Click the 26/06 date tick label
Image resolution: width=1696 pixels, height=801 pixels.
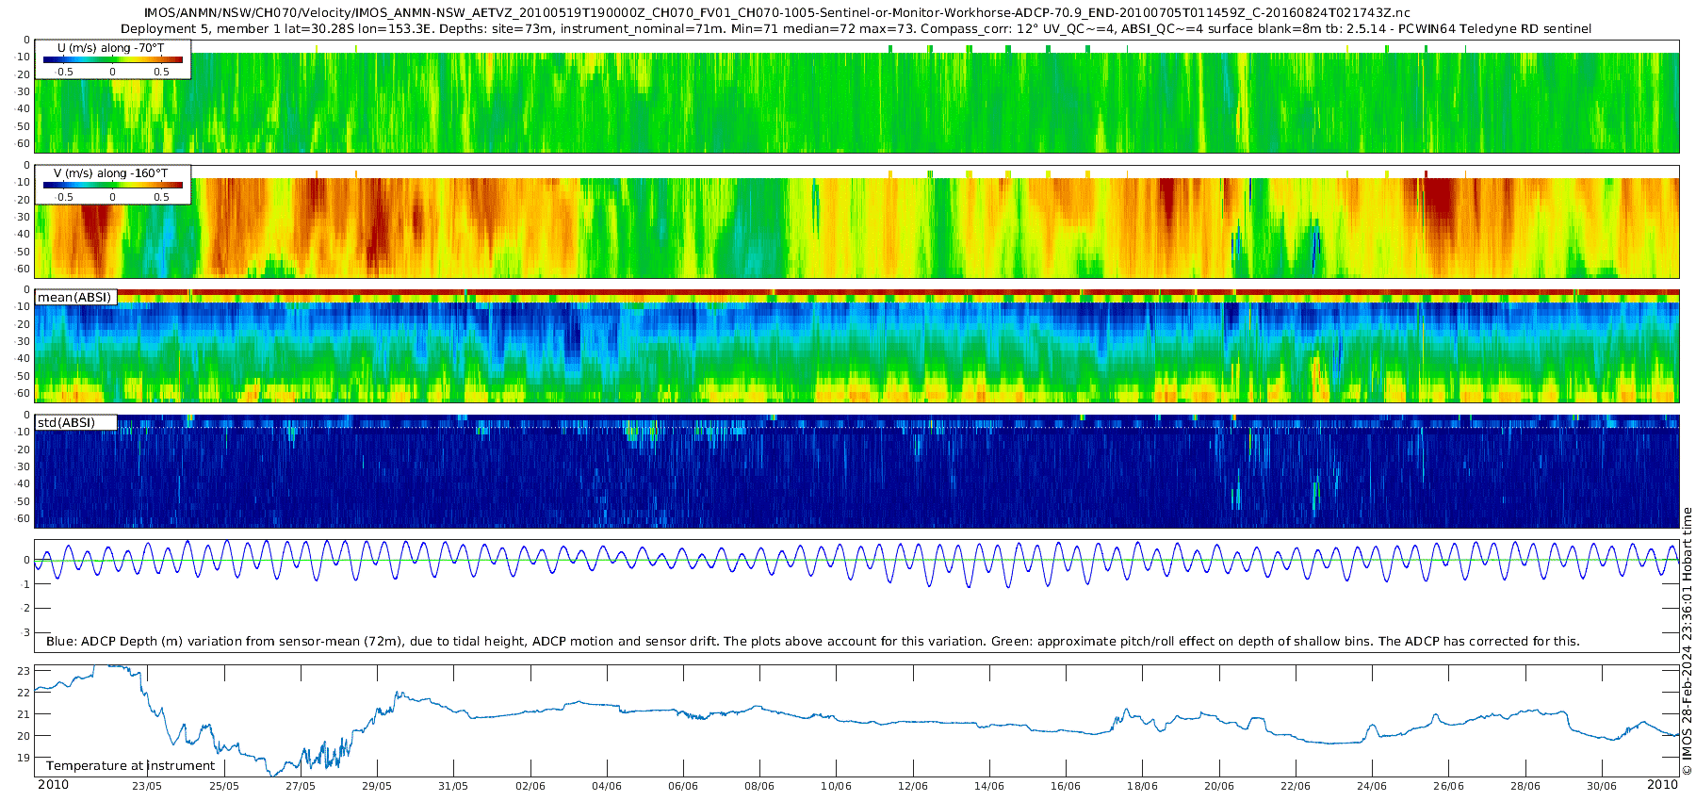point(1449,786)
